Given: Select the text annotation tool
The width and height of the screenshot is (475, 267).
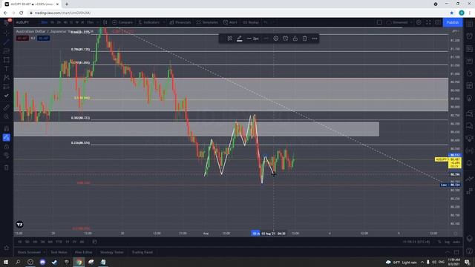Looking at the screenshot, I should coord(7,69).
